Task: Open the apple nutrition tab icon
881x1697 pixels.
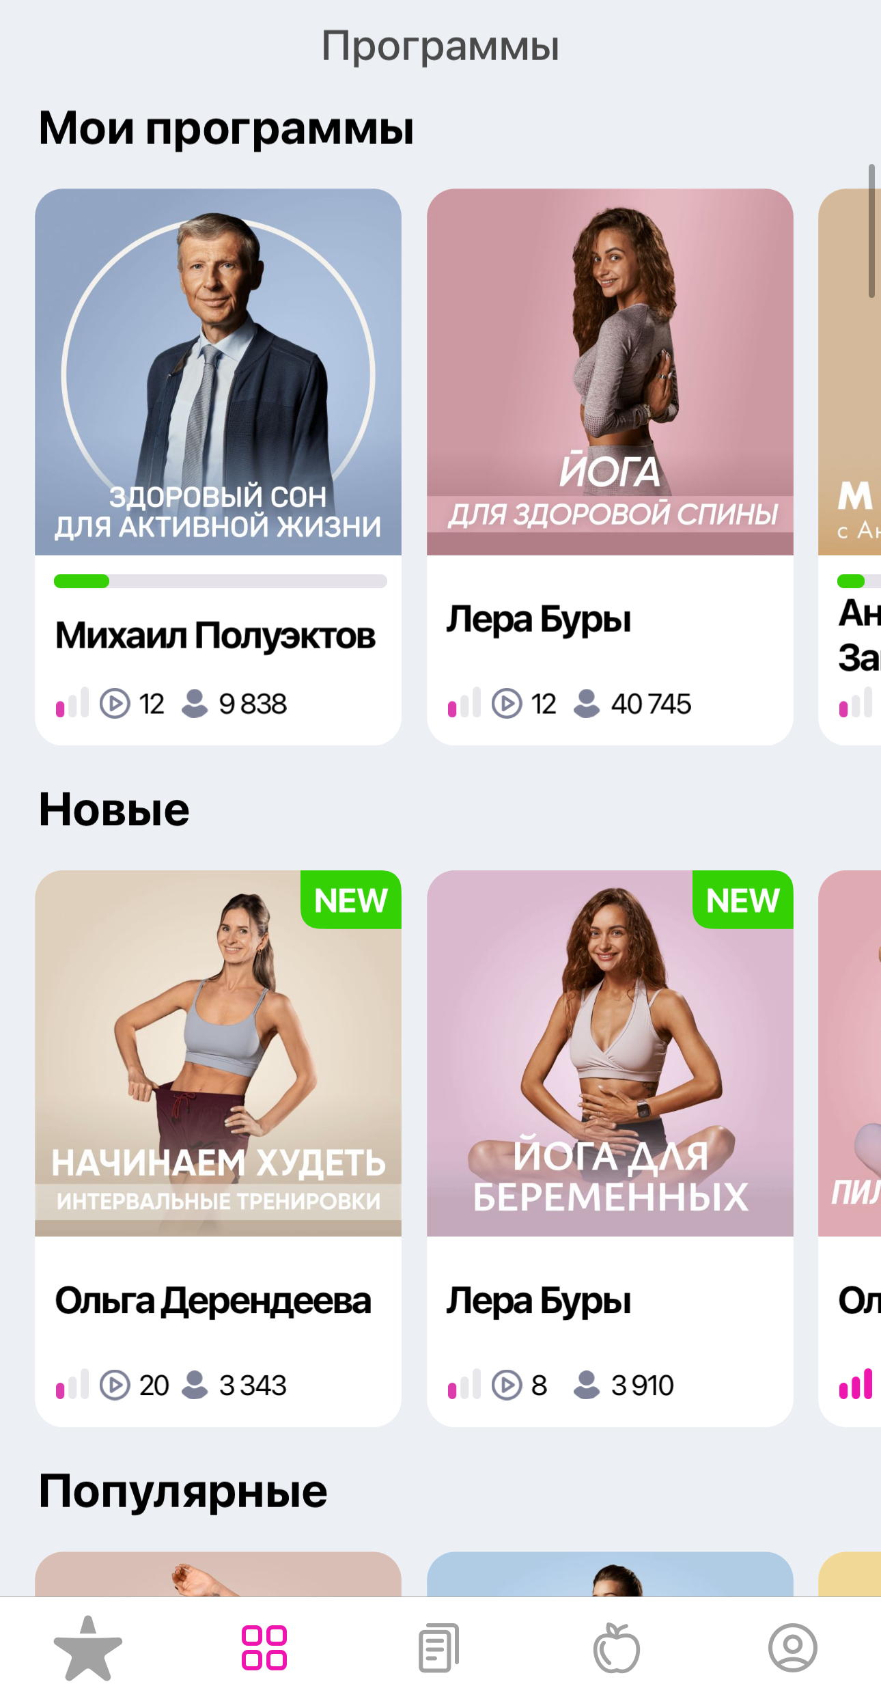Action: [617, 1648]
